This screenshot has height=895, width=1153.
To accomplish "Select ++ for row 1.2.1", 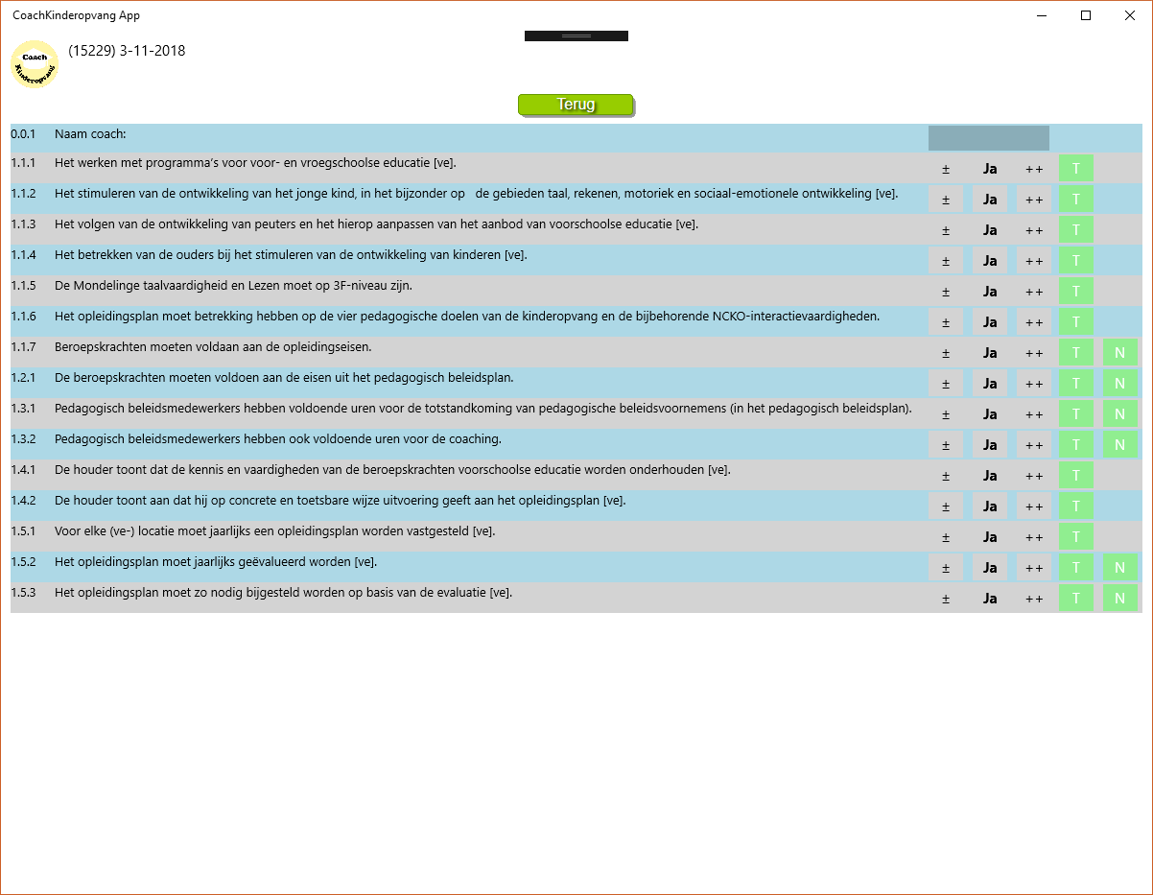I will pyautogui.click(x=1034, y=384).
